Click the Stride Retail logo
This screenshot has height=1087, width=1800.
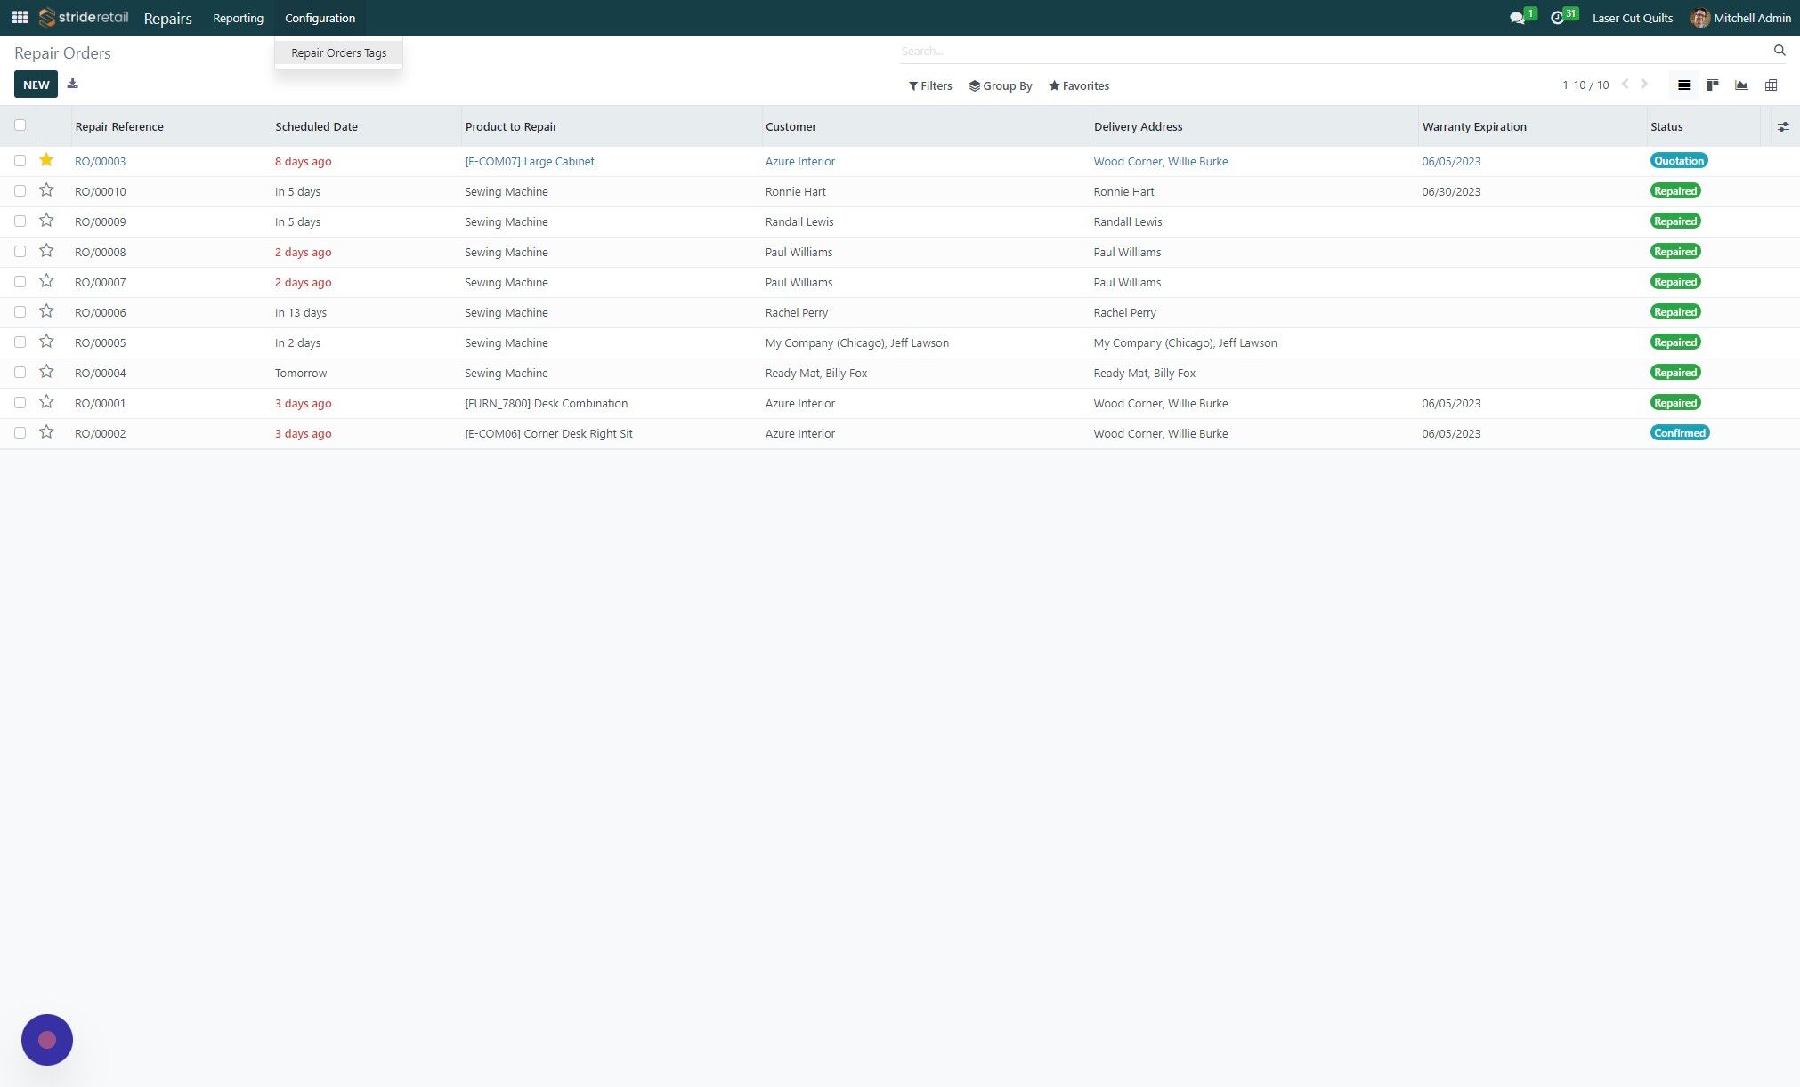coord(84,18)
